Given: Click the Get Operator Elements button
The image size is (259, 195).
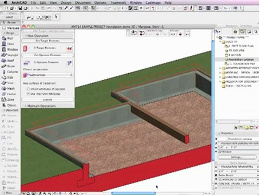Looking at the screenshot, I should (48, 55).
